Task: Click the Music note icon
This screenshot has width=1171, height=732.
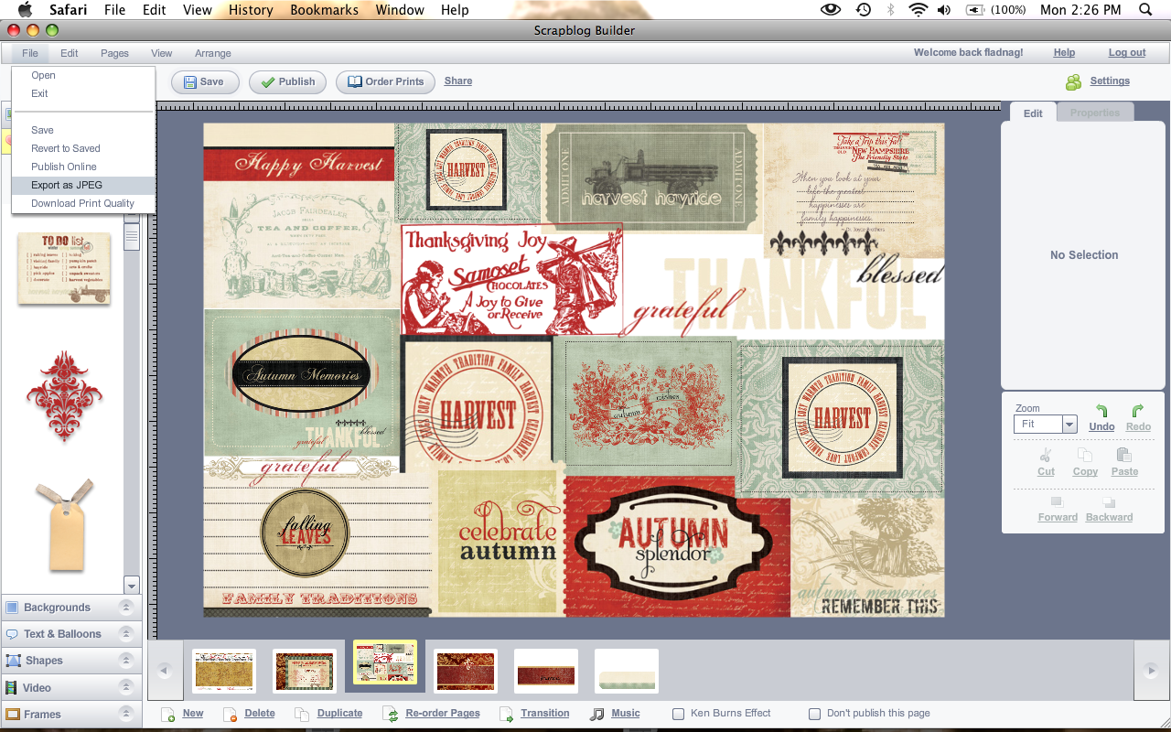Action: (x=596, y=714)
